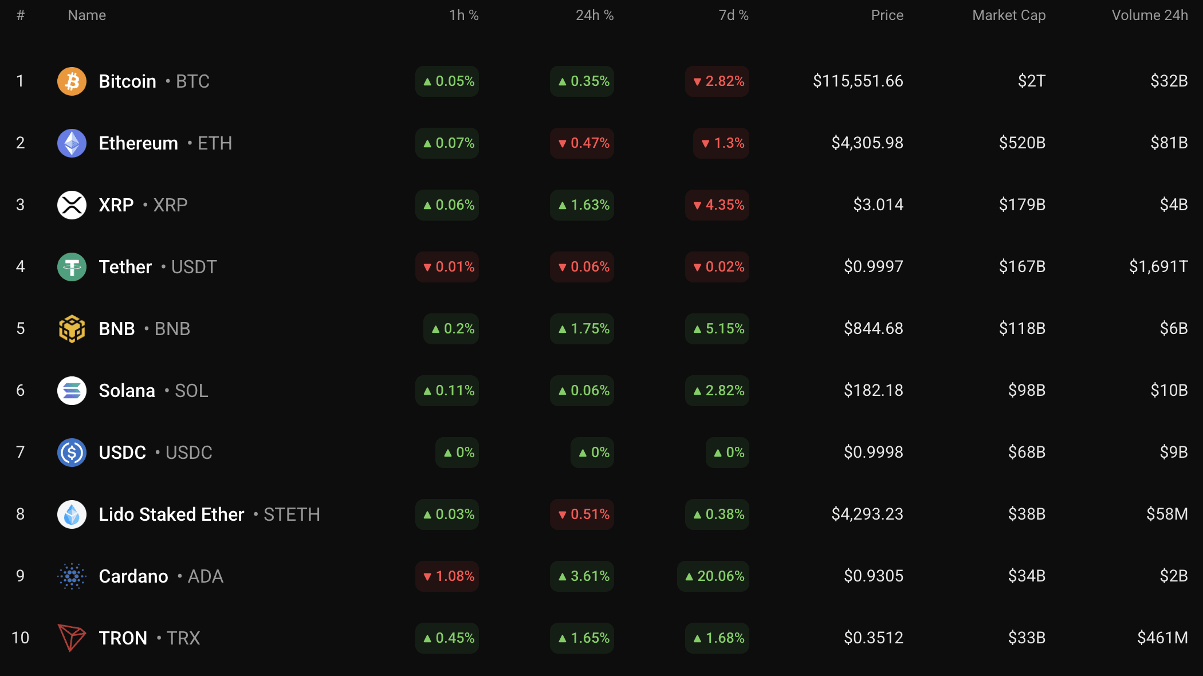Open the Bitcoin coin page link

tap(127, 81)
